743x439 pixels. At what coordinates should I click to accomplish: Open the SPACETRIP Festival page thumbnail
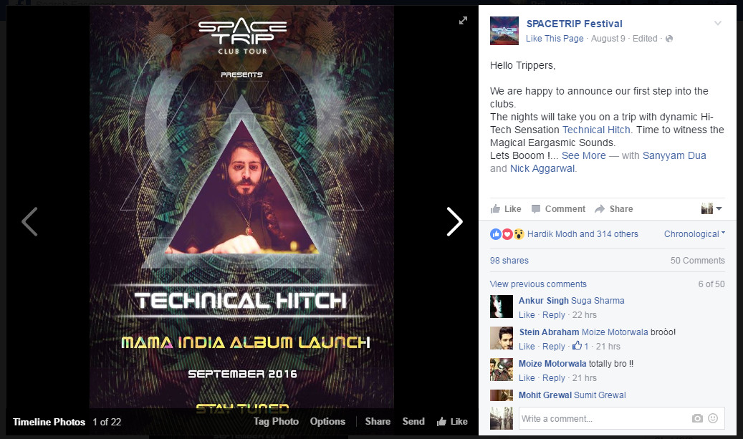pyautogui.click(x=504, y=31)
